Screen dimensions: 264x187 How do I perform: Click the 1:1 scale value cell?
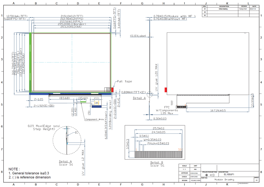(x=184, y=169)
